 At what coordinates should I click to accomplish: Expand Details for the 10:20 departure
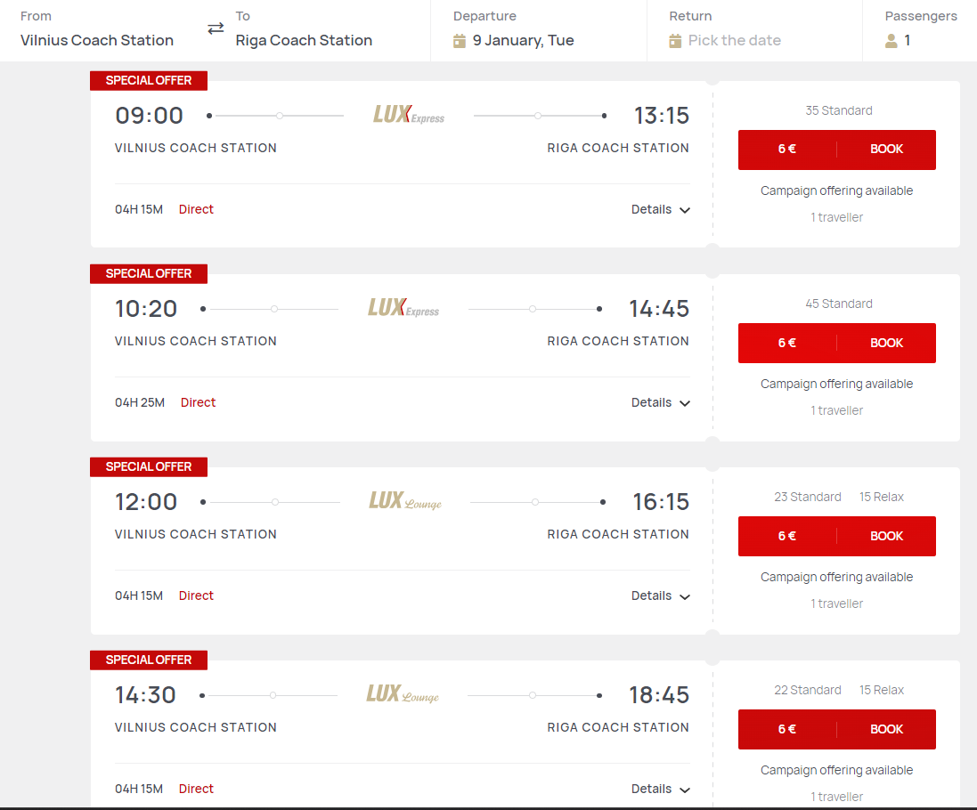coord(661,403)
